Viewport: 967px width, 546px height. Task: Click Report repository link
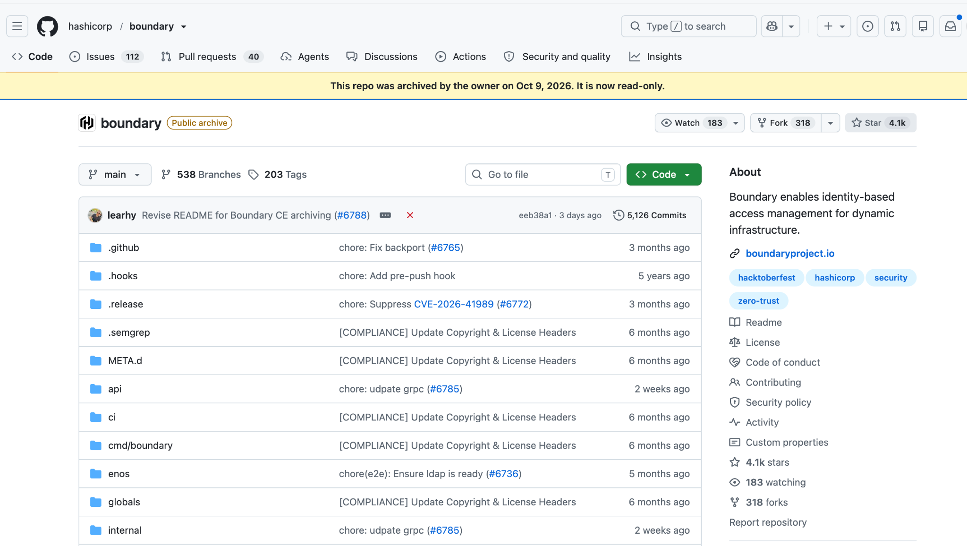tap(768, 522)
